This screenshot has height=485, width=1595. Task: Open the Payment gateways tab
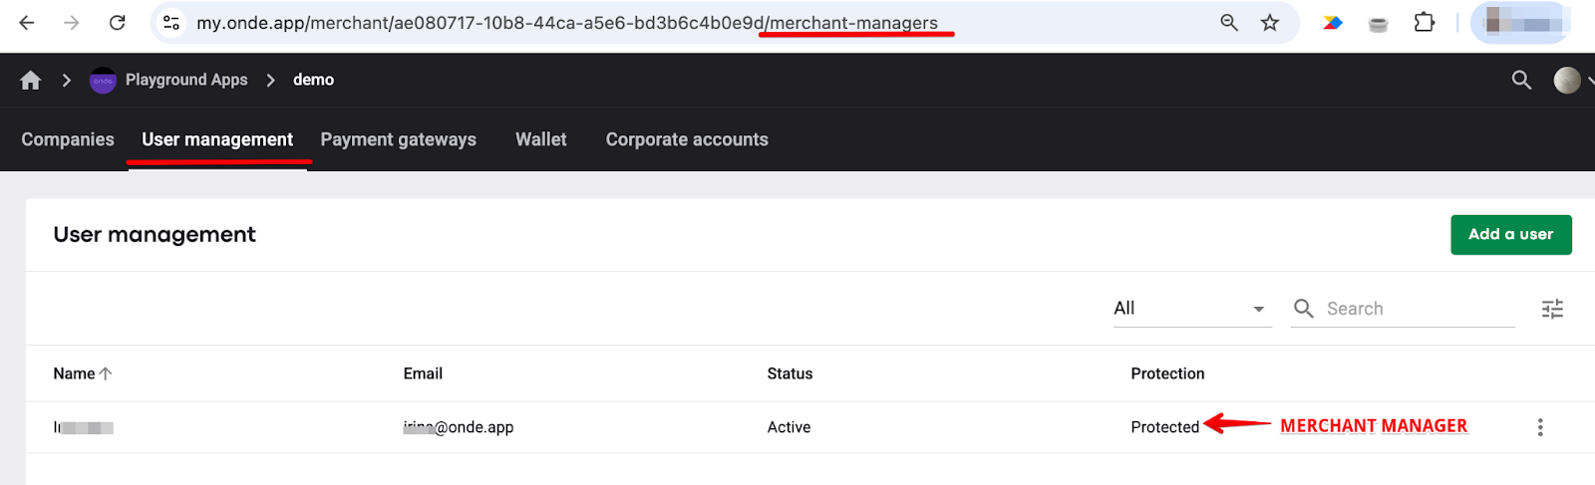click(398, 139)
